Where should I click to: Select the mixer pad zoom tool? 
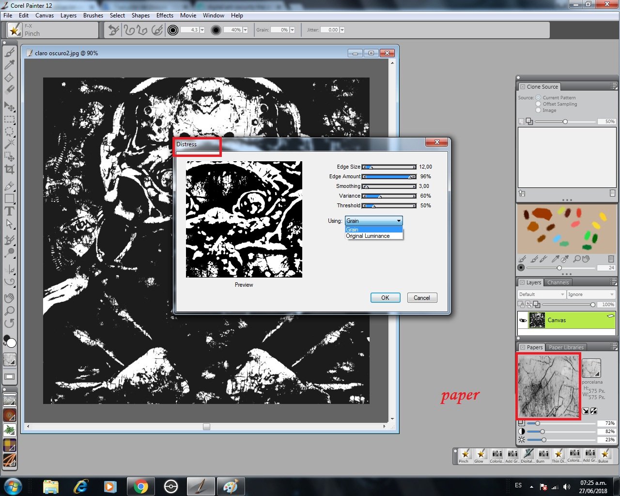pyautogui.click(x=577, y=259)
